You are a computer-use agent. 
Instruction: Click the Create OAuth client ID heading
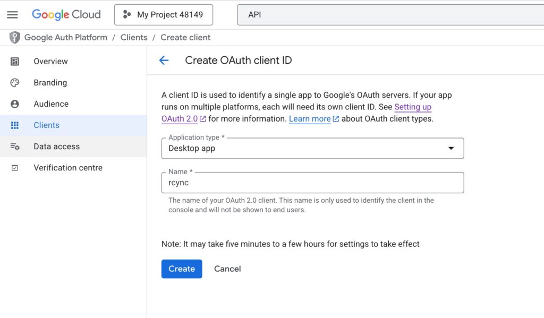click(x=239, y=61)
